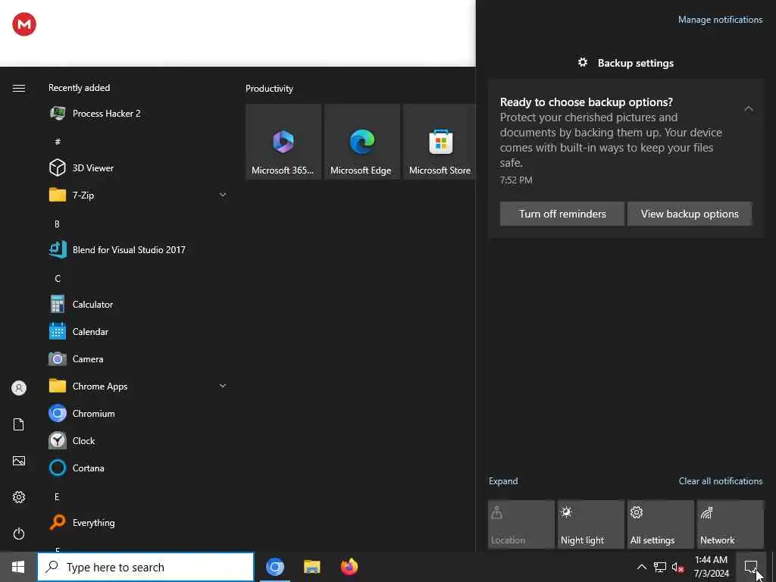Image resolution: width=776 pixels, height=582 pixels.
Task: Click the 'E' letter header in app list
Action: pos(57,497)
